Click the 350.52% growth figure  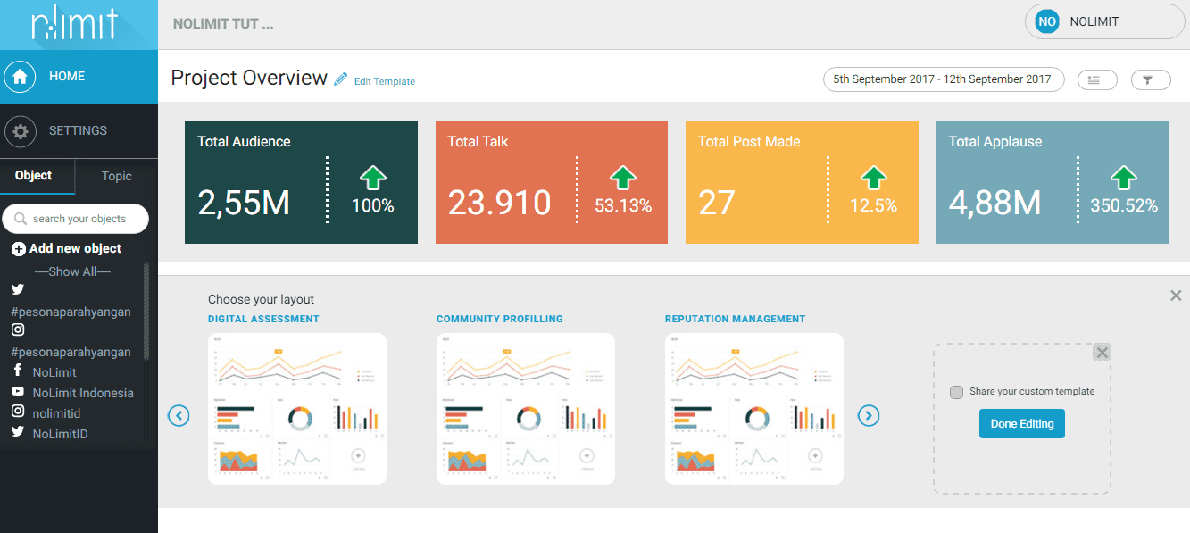click(1124, 206)
